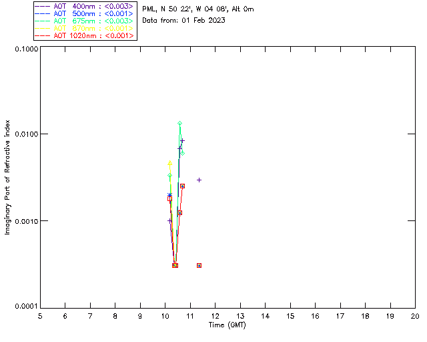Click the AOT 500nm legend entry
This screenshot has height=342, width=427.
click(84, 13)
